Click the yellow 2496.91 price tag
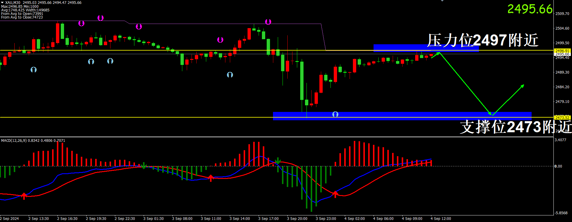Viewport: 572px width, 222px height. click(x=562, y=51)
